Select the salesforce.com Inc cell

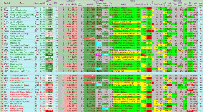22,99
